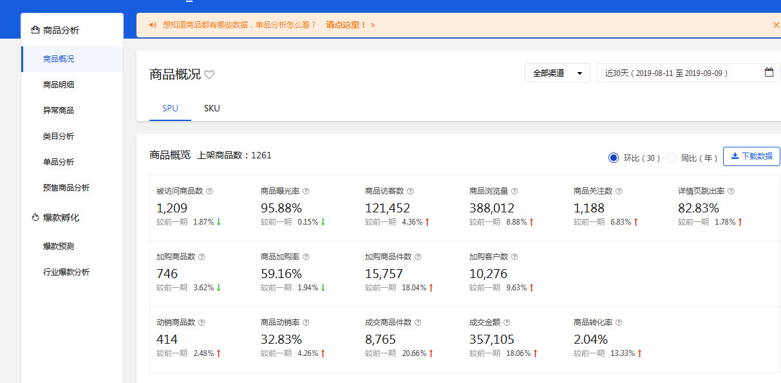This screenshot has width=781, height=383.
Task: Click help icon next to 商品转化率
Action: point(619,322)
